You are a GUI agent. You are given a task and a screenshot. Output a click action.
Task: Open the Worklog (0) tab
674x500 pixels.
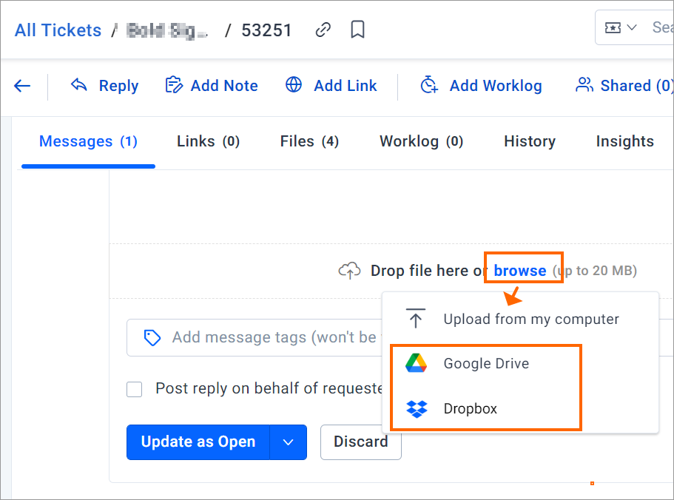[x=421, y=141]
